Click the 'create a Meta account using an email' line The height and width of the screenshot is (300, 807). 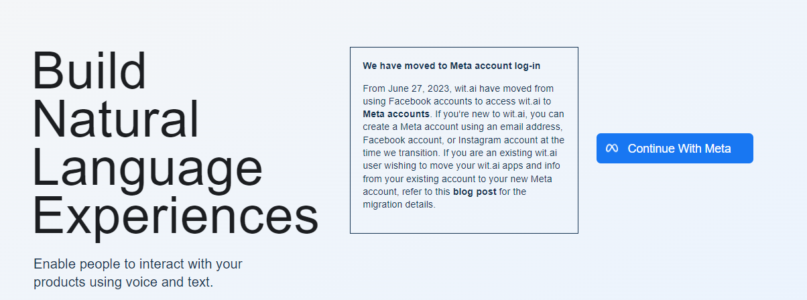[x=462, y=127]
